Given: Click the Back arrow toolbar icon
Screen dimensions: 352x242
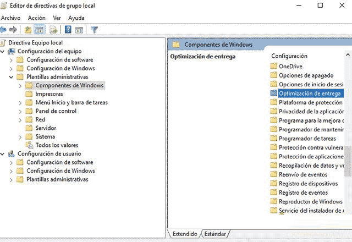Looking at the screenshot, I should pyautogui.click(x=4, y=30).
